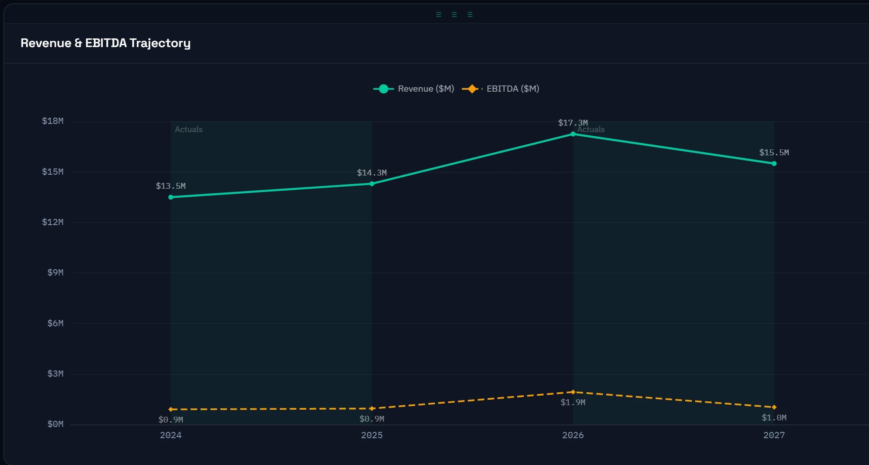This screenshot has height=465, width=869.
Task: Click the $0M y-axis tick label
Action: click(x=55, y=424)
